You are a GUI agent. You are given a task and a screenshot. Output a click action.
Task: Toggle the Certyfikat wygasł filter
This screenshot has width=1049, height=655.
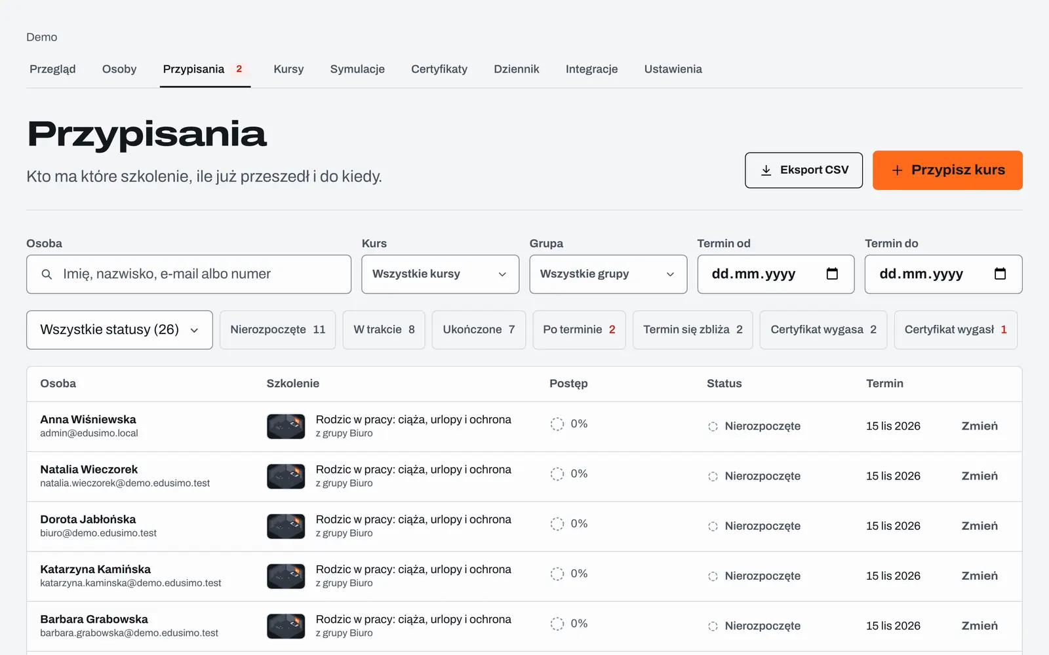[955, 329]
